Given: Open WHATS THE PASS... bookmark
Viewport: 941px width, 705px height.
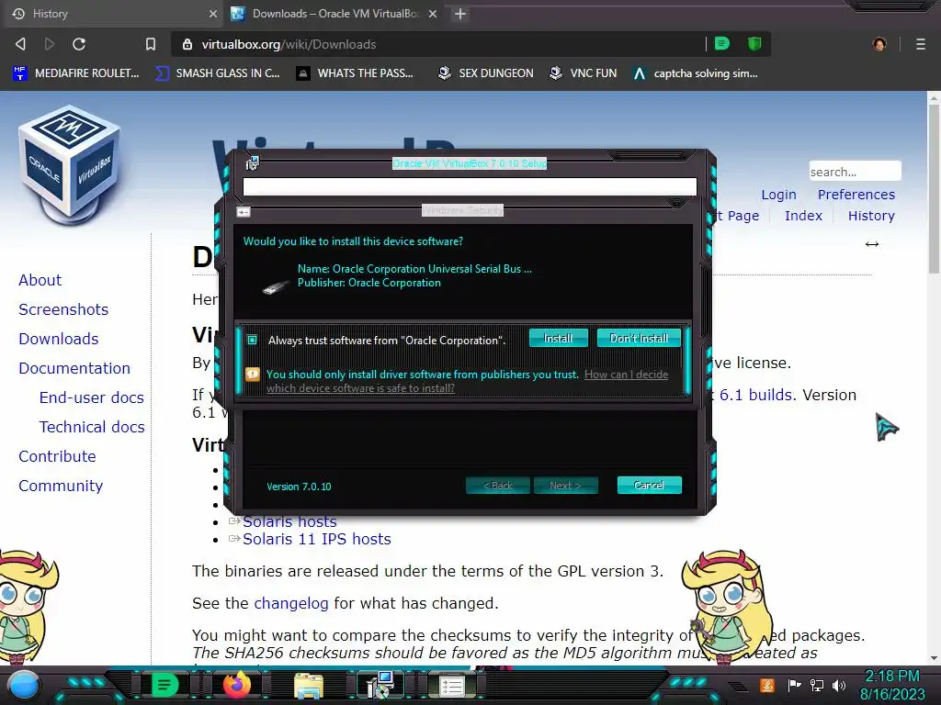Looking at the screenshot, I should coord(355,73).
